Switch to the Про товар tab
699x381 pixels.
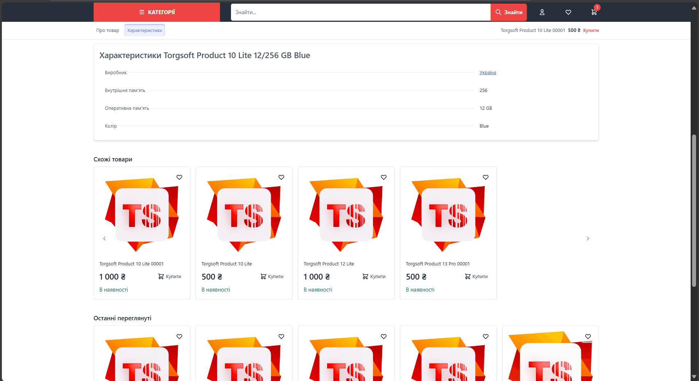pyautogui.click(x=108, y=31)
